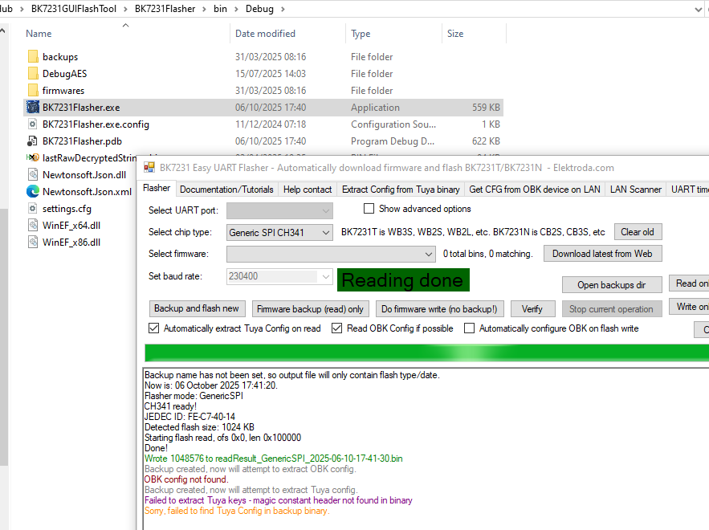This screenshot has height=530, width=709.
Task: Open the backups folder icon
Action: coord(33,56)
